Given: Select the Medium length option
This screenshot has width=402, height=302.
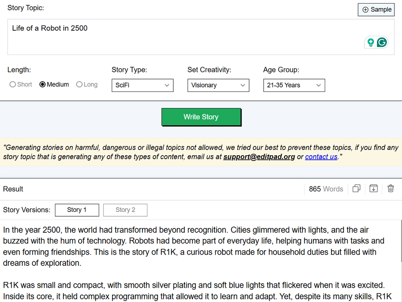Looking at the screenshot, I should click(x=54, y=84).
